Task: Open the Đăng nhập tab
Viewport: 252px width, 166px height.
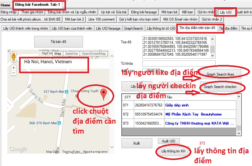Action: pos(9,12)
